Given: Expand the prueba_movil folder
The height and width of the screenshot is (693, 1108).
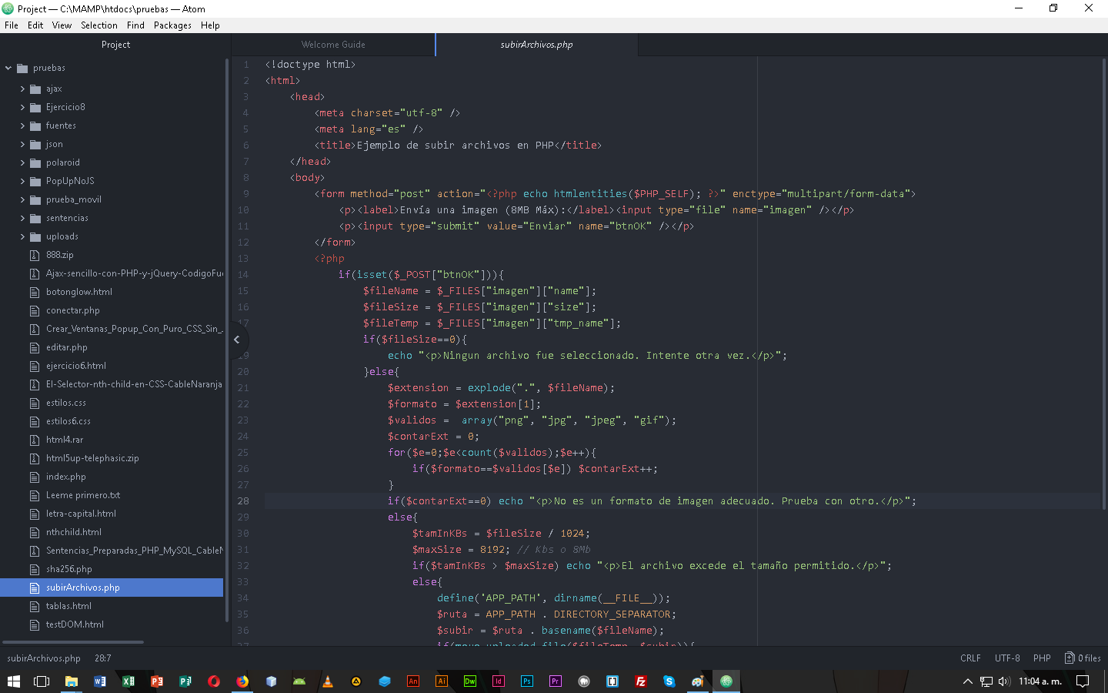Looking at the screenshot, I should pos(22,199).
